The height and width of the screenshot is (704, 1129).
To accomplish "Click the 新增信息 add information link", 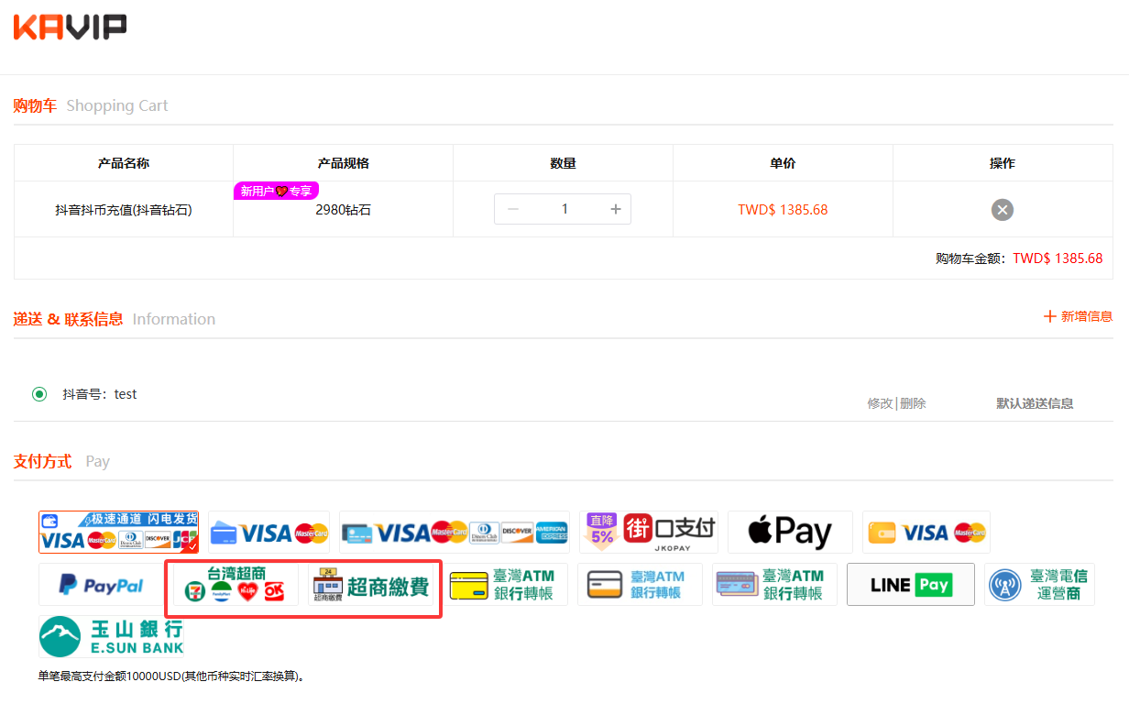I will coord(1078,316).
